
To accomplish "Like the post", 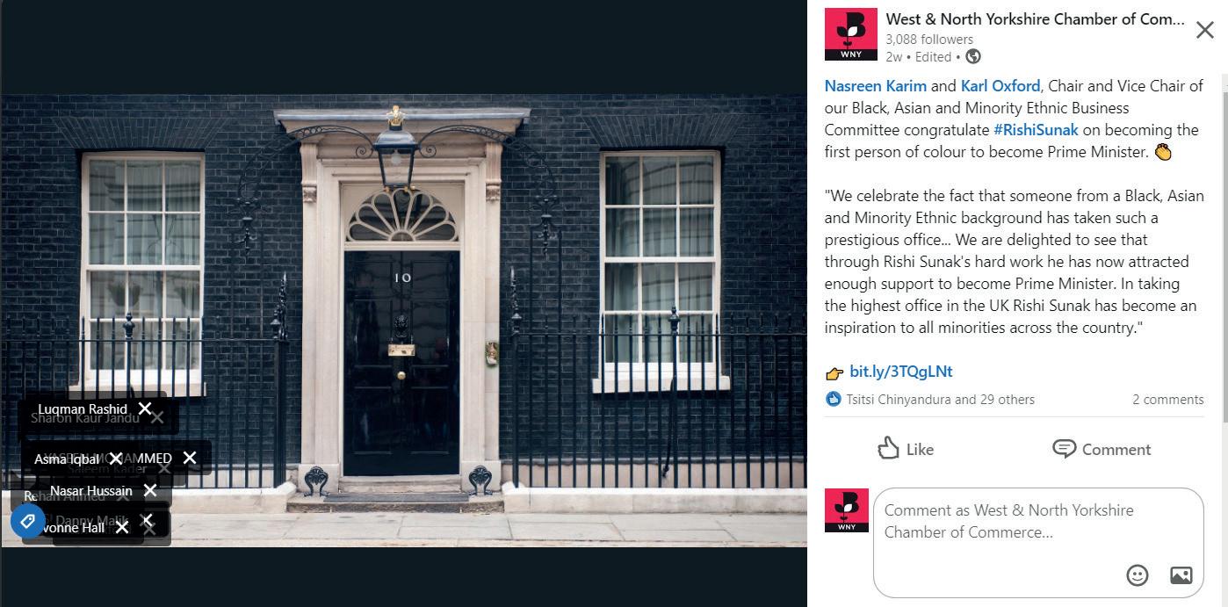I will 905,449.
